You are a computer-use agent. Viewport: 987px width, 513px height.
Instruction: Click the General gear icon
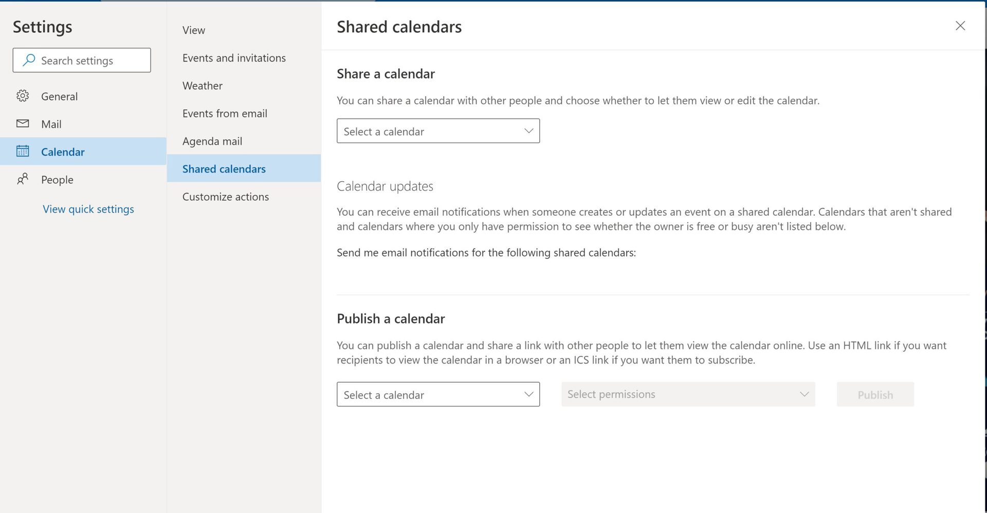(x=23, y=96)
